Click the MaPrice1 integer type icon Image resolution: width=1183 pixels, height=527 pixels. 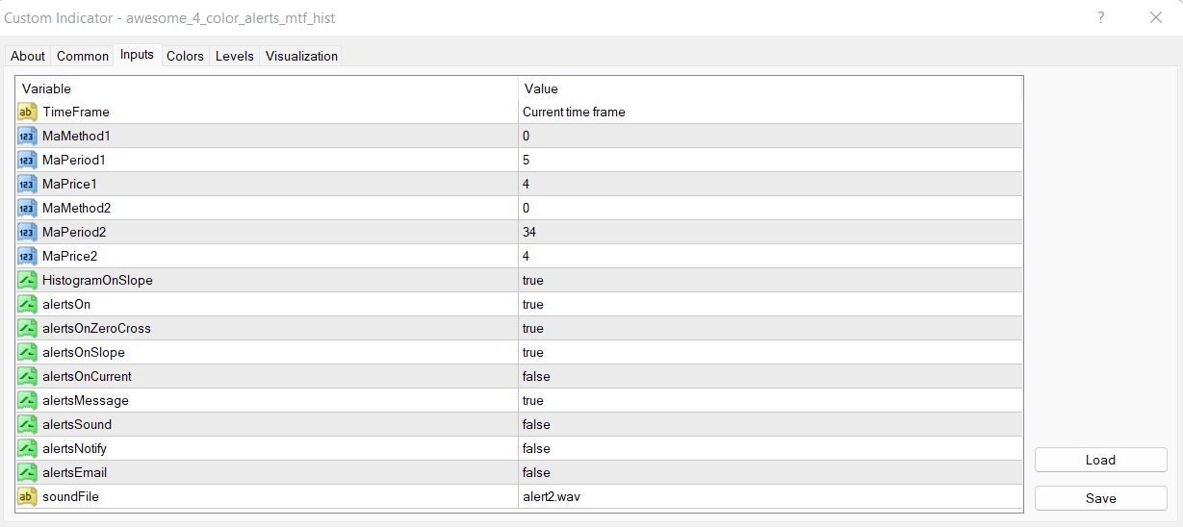point(27,185)
